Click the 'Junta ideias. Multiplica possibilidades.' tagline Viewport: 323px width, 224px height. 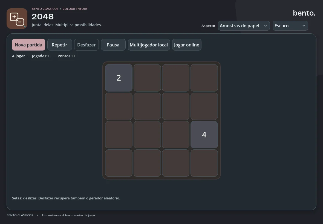point(67,25)
